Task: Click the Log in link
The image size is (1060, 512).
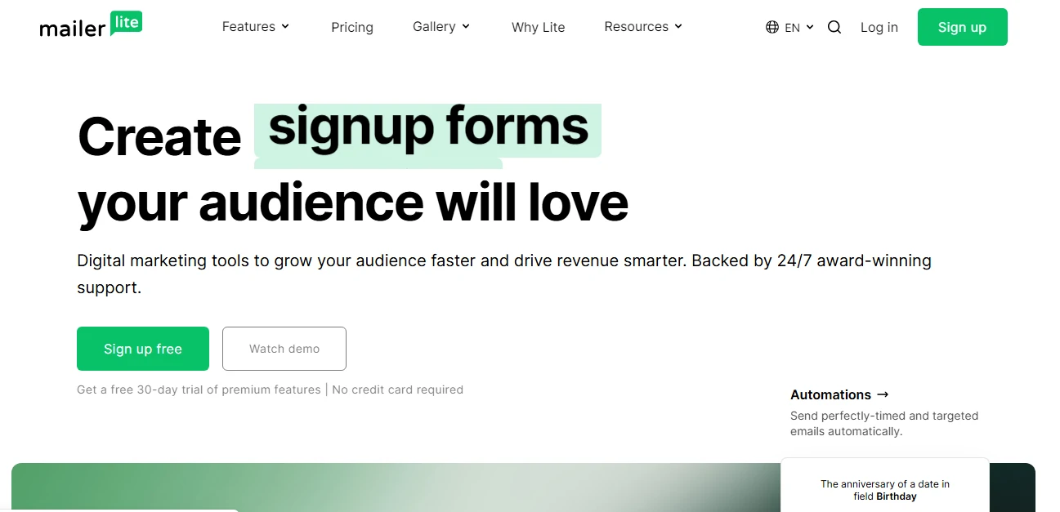Action: [879, 27]
